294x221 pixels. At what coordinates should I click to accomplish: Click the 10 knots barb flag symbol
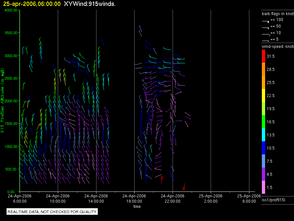point(265,34)
